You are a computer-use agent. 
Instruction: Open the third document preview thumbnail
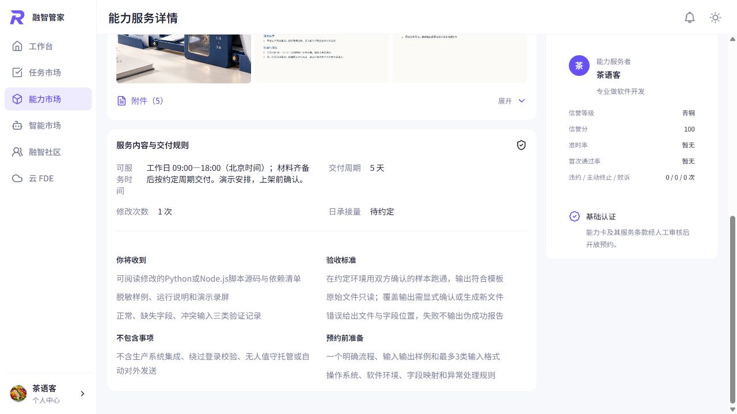coord(460,59)
